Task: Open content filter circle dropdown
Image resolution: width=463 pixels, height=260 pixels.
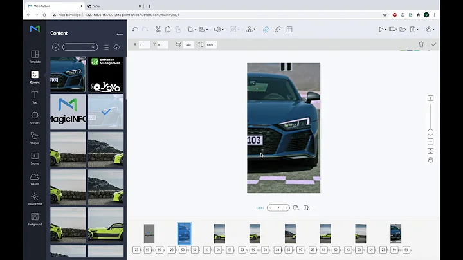Action: pos(55,47)
